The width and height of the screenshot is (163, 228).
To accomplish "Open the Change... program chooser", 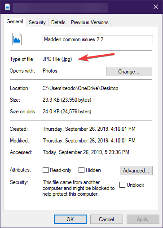I will pos(129,72).
